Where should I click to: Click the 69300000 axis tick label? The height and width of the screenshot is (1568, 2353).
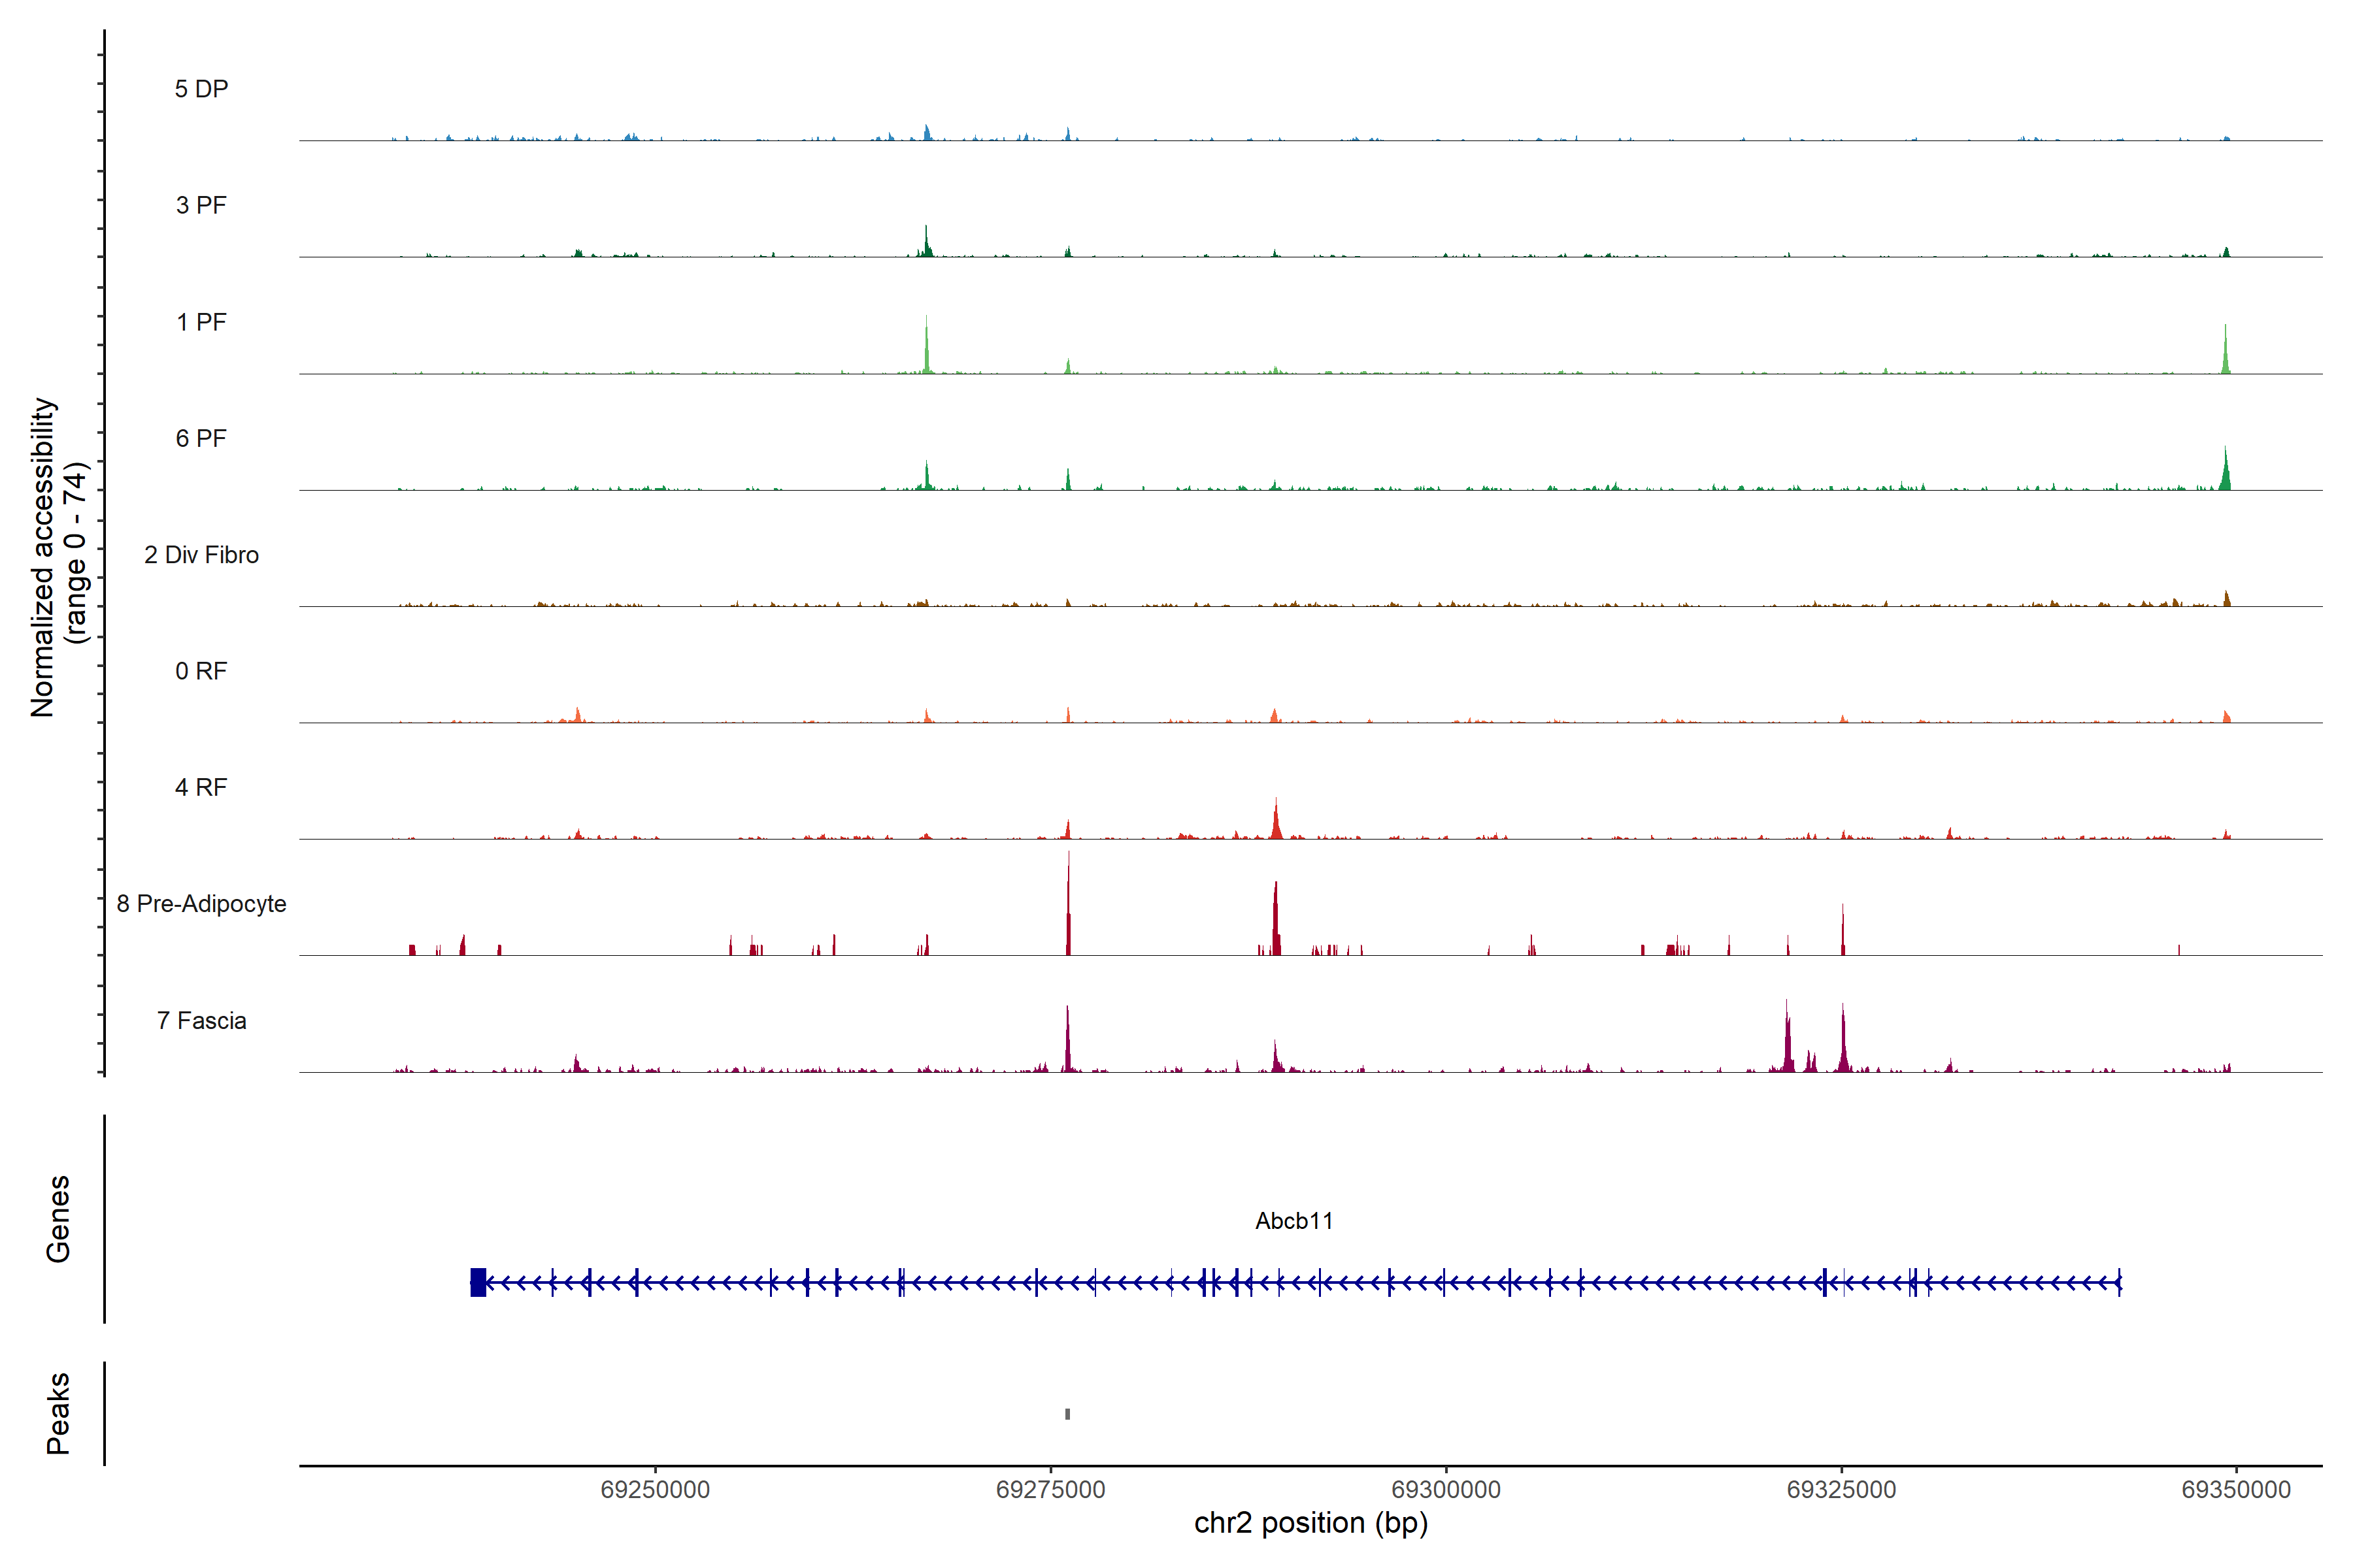(x=1446, y=1489)
